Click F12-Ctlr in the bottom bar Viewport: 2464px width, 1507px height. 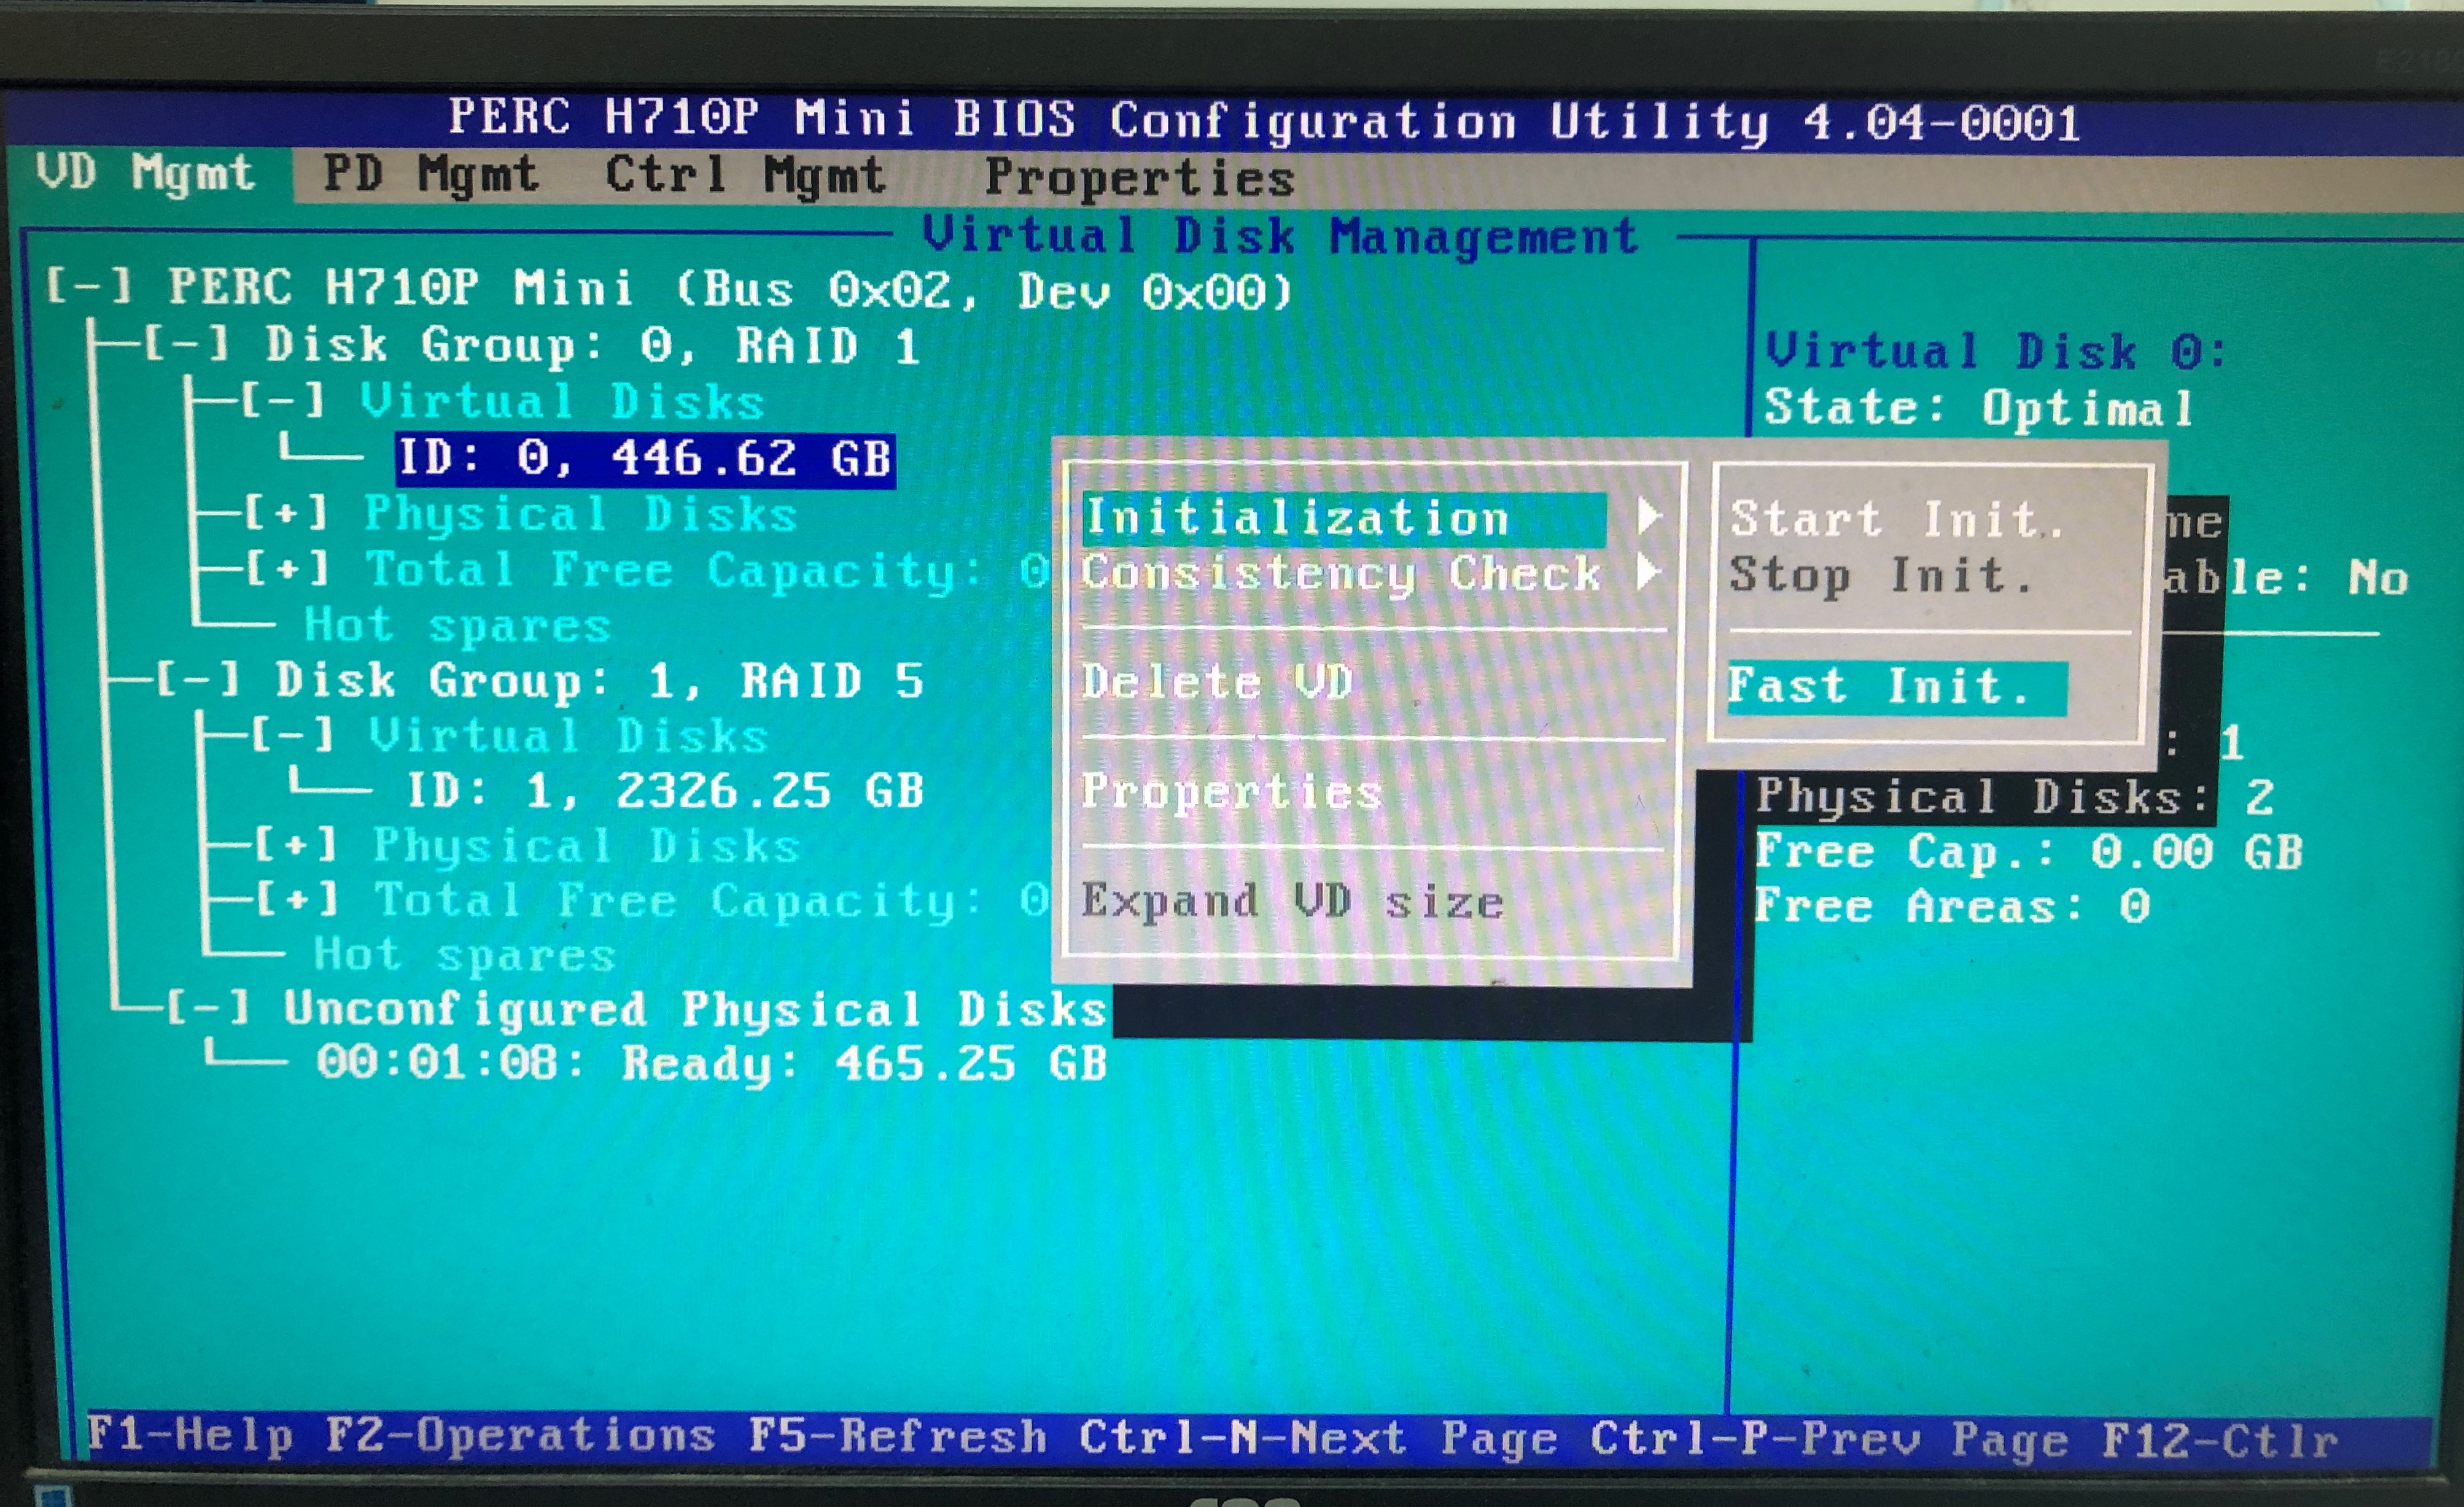coord(2220,1441)
